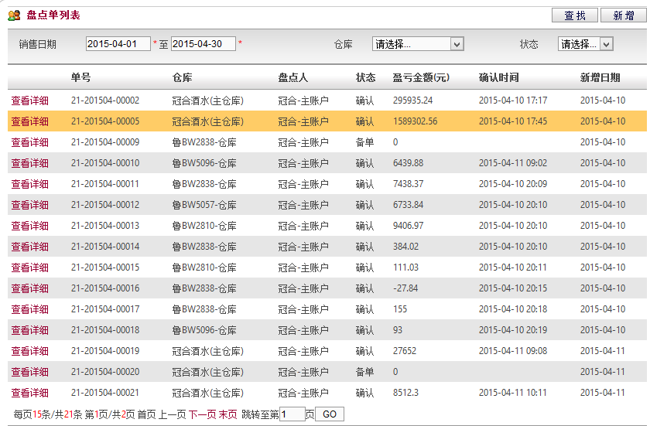Screen dimensions: 650x426
Task: Open 查看详细 for order 21-201504-00014
Action: click(x=30, y=247)
